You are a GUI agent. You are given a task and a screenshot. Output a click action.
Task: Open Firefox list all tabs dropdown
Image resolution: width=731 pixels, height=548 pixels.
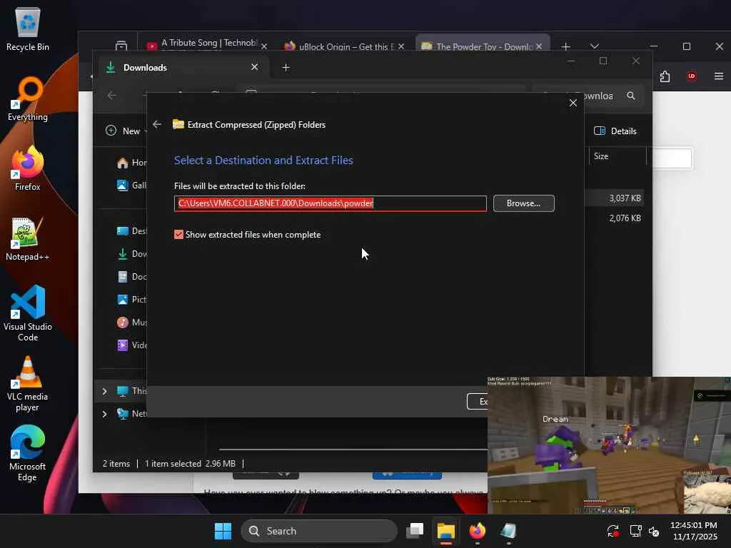[594, 46]
